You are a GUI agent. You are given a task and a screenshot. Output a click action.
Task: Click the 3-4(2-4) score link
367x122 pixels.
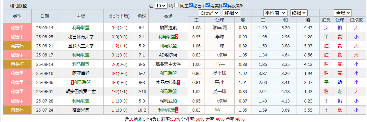click(119, 28)
